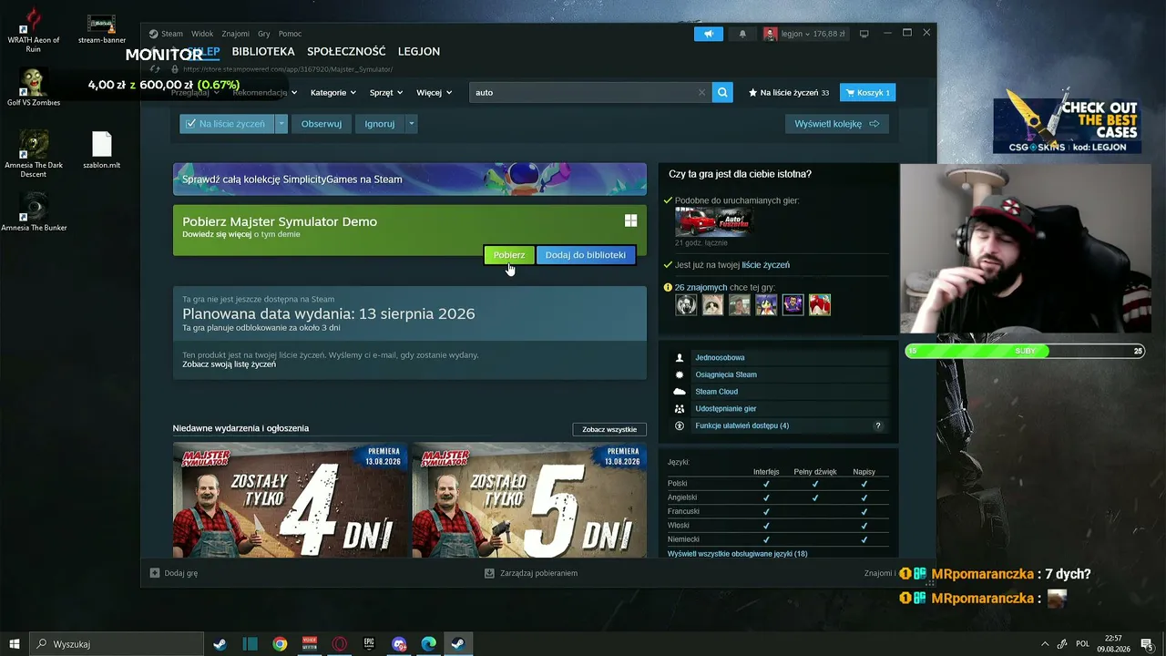
Task: Open first Steam icon on taskbar
Action: [x=220, y=644]
